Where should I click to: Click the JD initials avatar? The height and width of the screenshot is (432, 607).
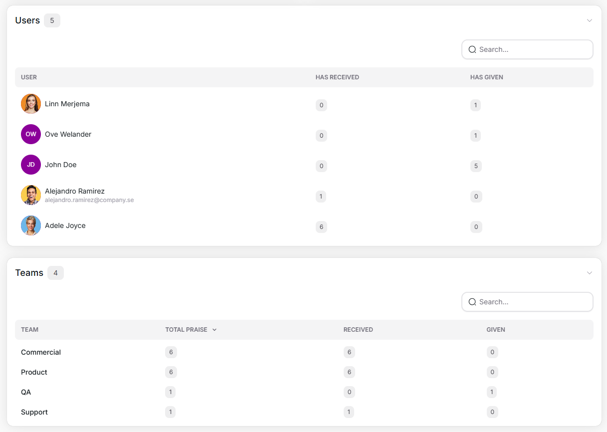click(31, 165)
